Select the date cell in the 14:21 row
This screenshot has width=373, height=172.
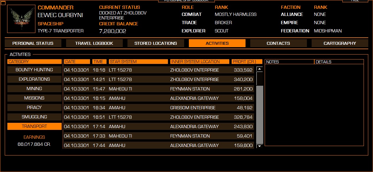(76, 80)
